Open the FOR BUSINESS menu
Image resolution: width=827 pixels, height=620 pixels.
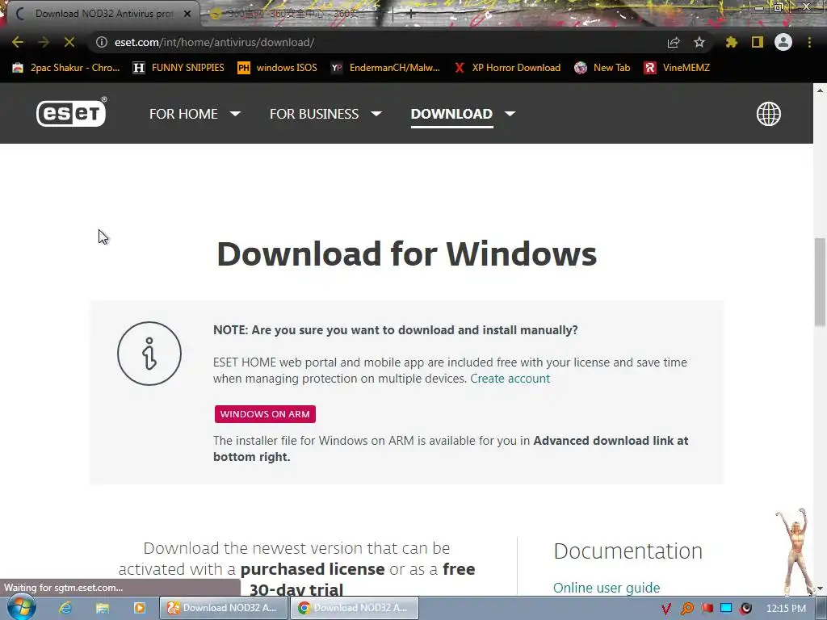[x=314, y=114]
